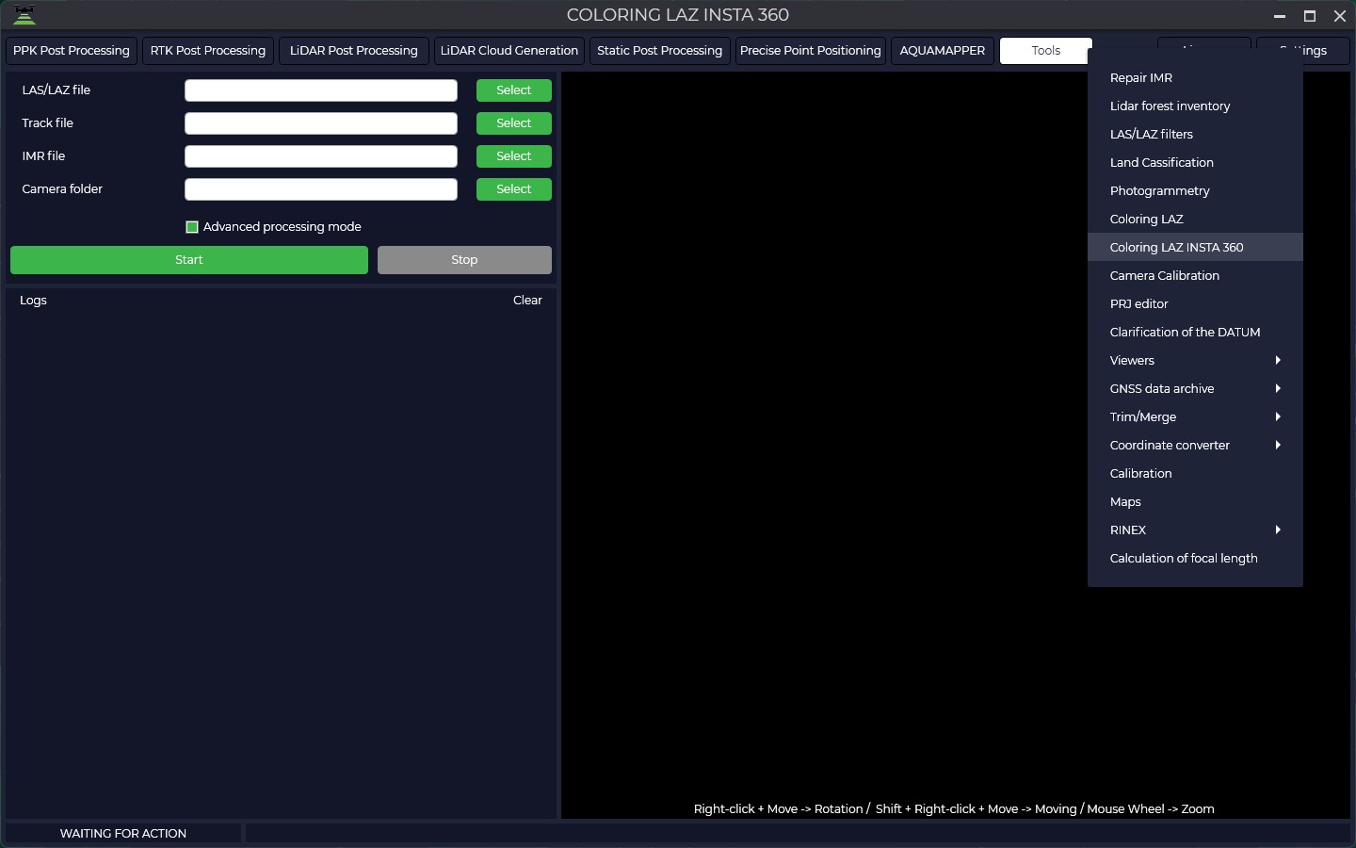The width and height of the screenshot is (1356, 848).
Task: Open the LiDAR Cloud Generation tab
Action: [508, 51]
